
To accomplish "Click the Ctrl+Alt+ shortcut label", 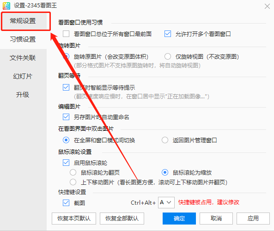I will pyautogui.click(x=143, y=203).
